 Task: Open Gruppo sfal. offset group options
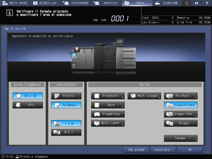pyautogui.click(x=181, y=114)
